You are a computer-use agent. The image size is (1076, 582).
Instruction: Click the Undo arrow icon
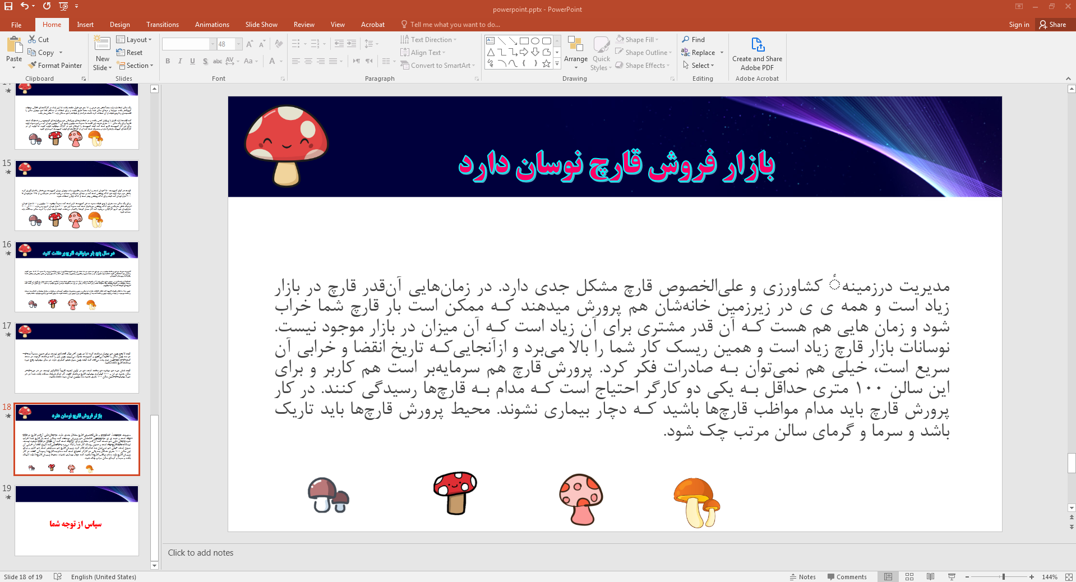coord(24,6)
